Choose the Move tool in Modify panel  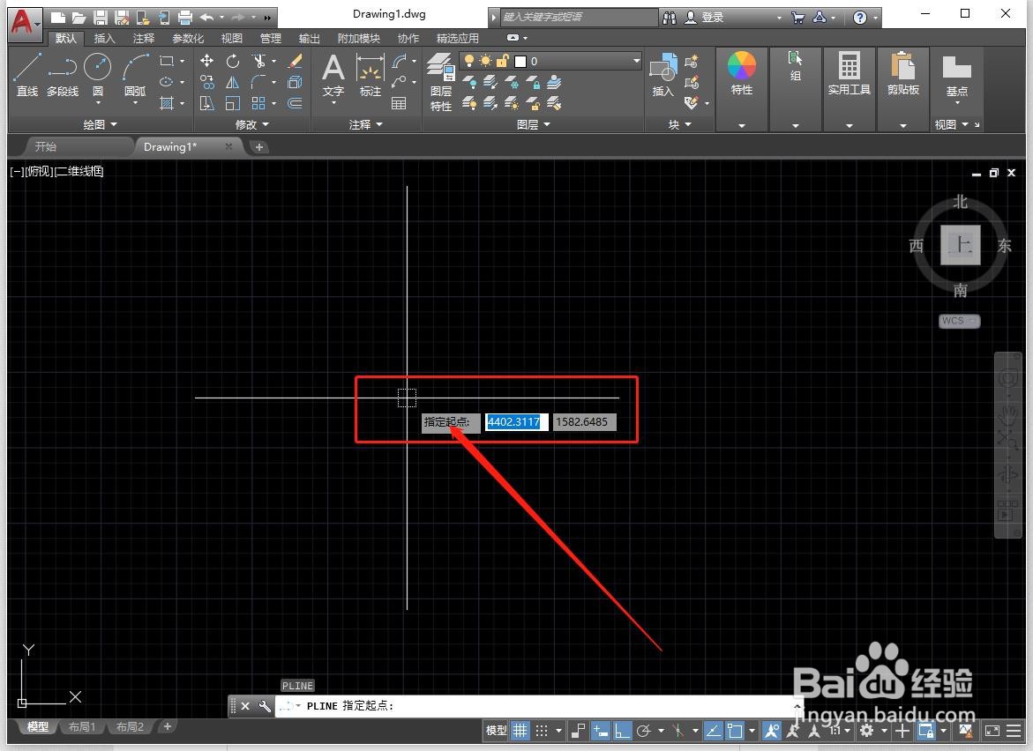click(x=206, y=61)
